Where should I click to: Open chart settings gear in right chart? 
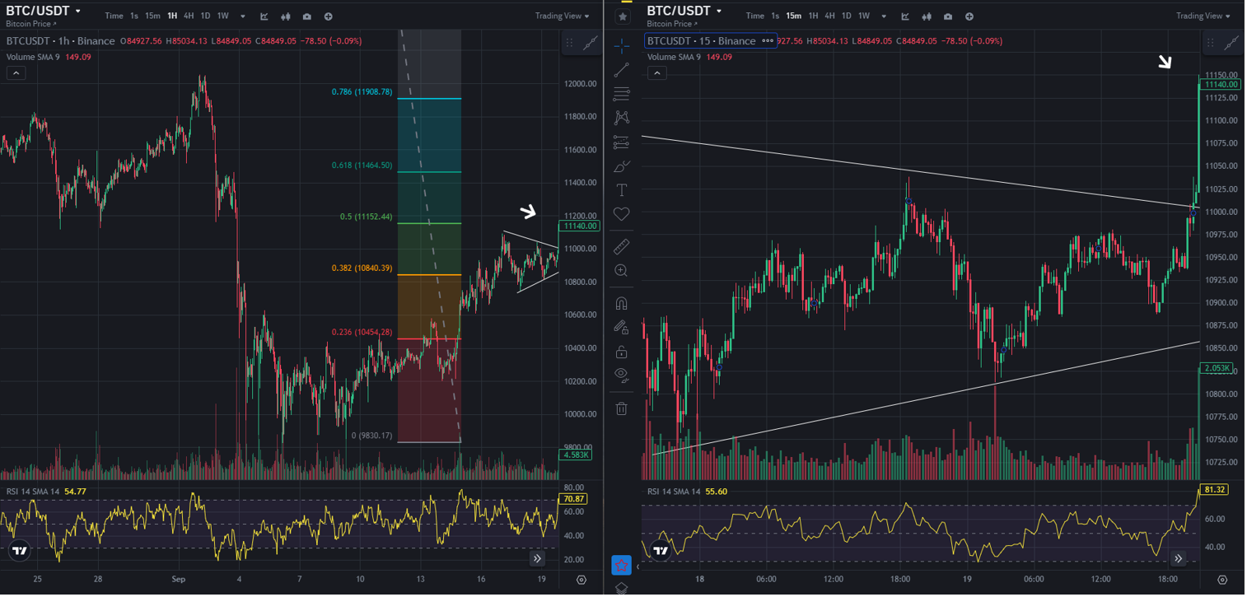click(1222, 580)
